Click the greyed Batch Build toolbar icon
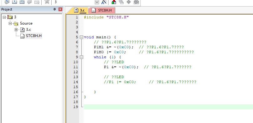This screenshot has height=123, width=253. (29, 2)
